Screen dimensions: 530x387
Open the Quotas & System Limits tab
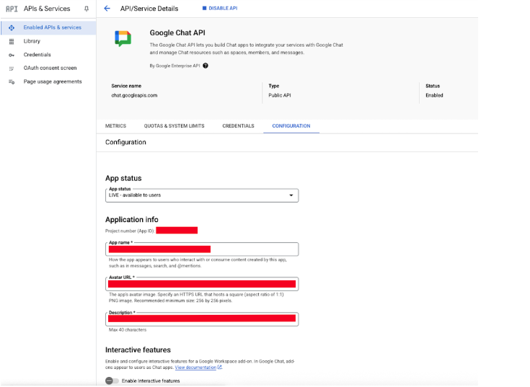click(174, 126)
